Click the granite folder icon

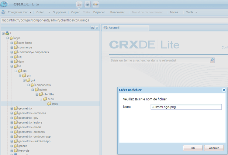click(16, 146)
